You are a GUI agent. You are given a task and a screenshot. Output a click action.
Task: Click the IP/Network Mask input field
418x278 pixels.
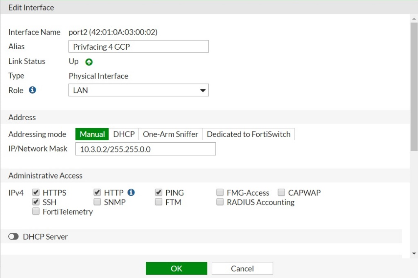[145, 149]
